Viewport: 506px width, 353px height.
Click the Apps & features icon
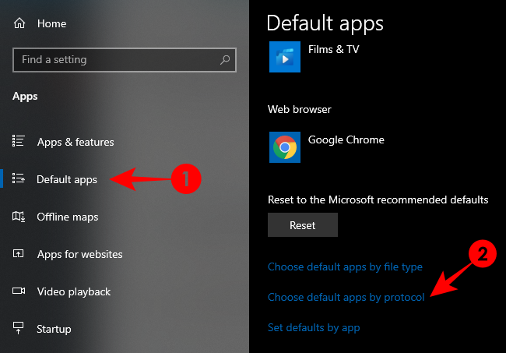coord(19,141)
